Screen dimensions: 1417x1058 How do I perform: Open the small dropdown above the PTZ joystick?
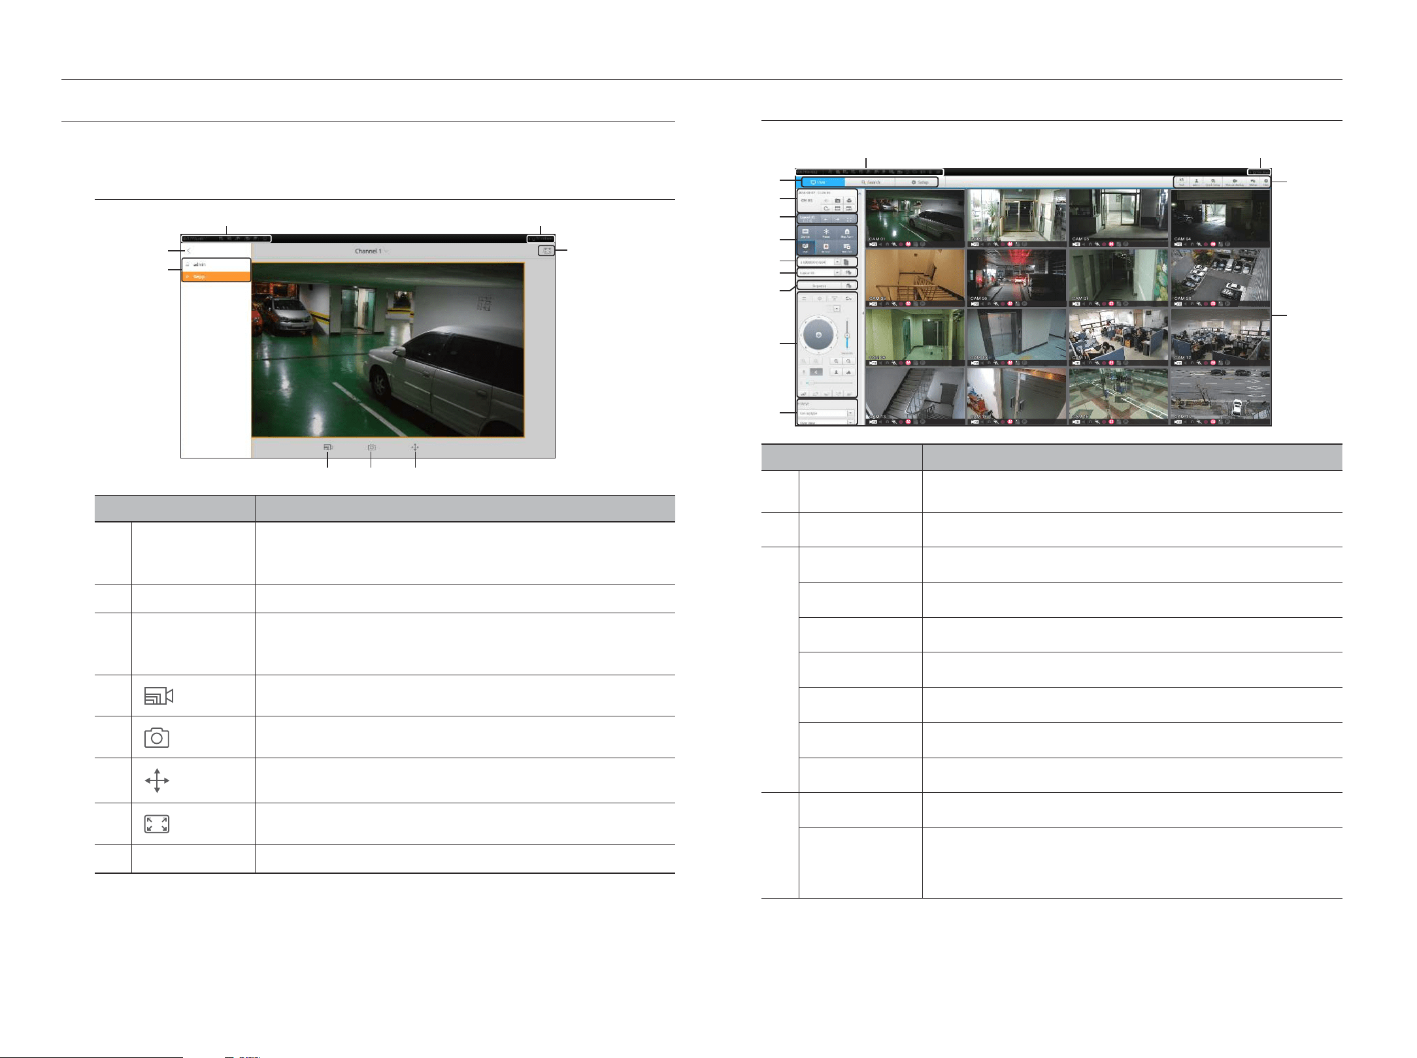(x=837, y=308)
